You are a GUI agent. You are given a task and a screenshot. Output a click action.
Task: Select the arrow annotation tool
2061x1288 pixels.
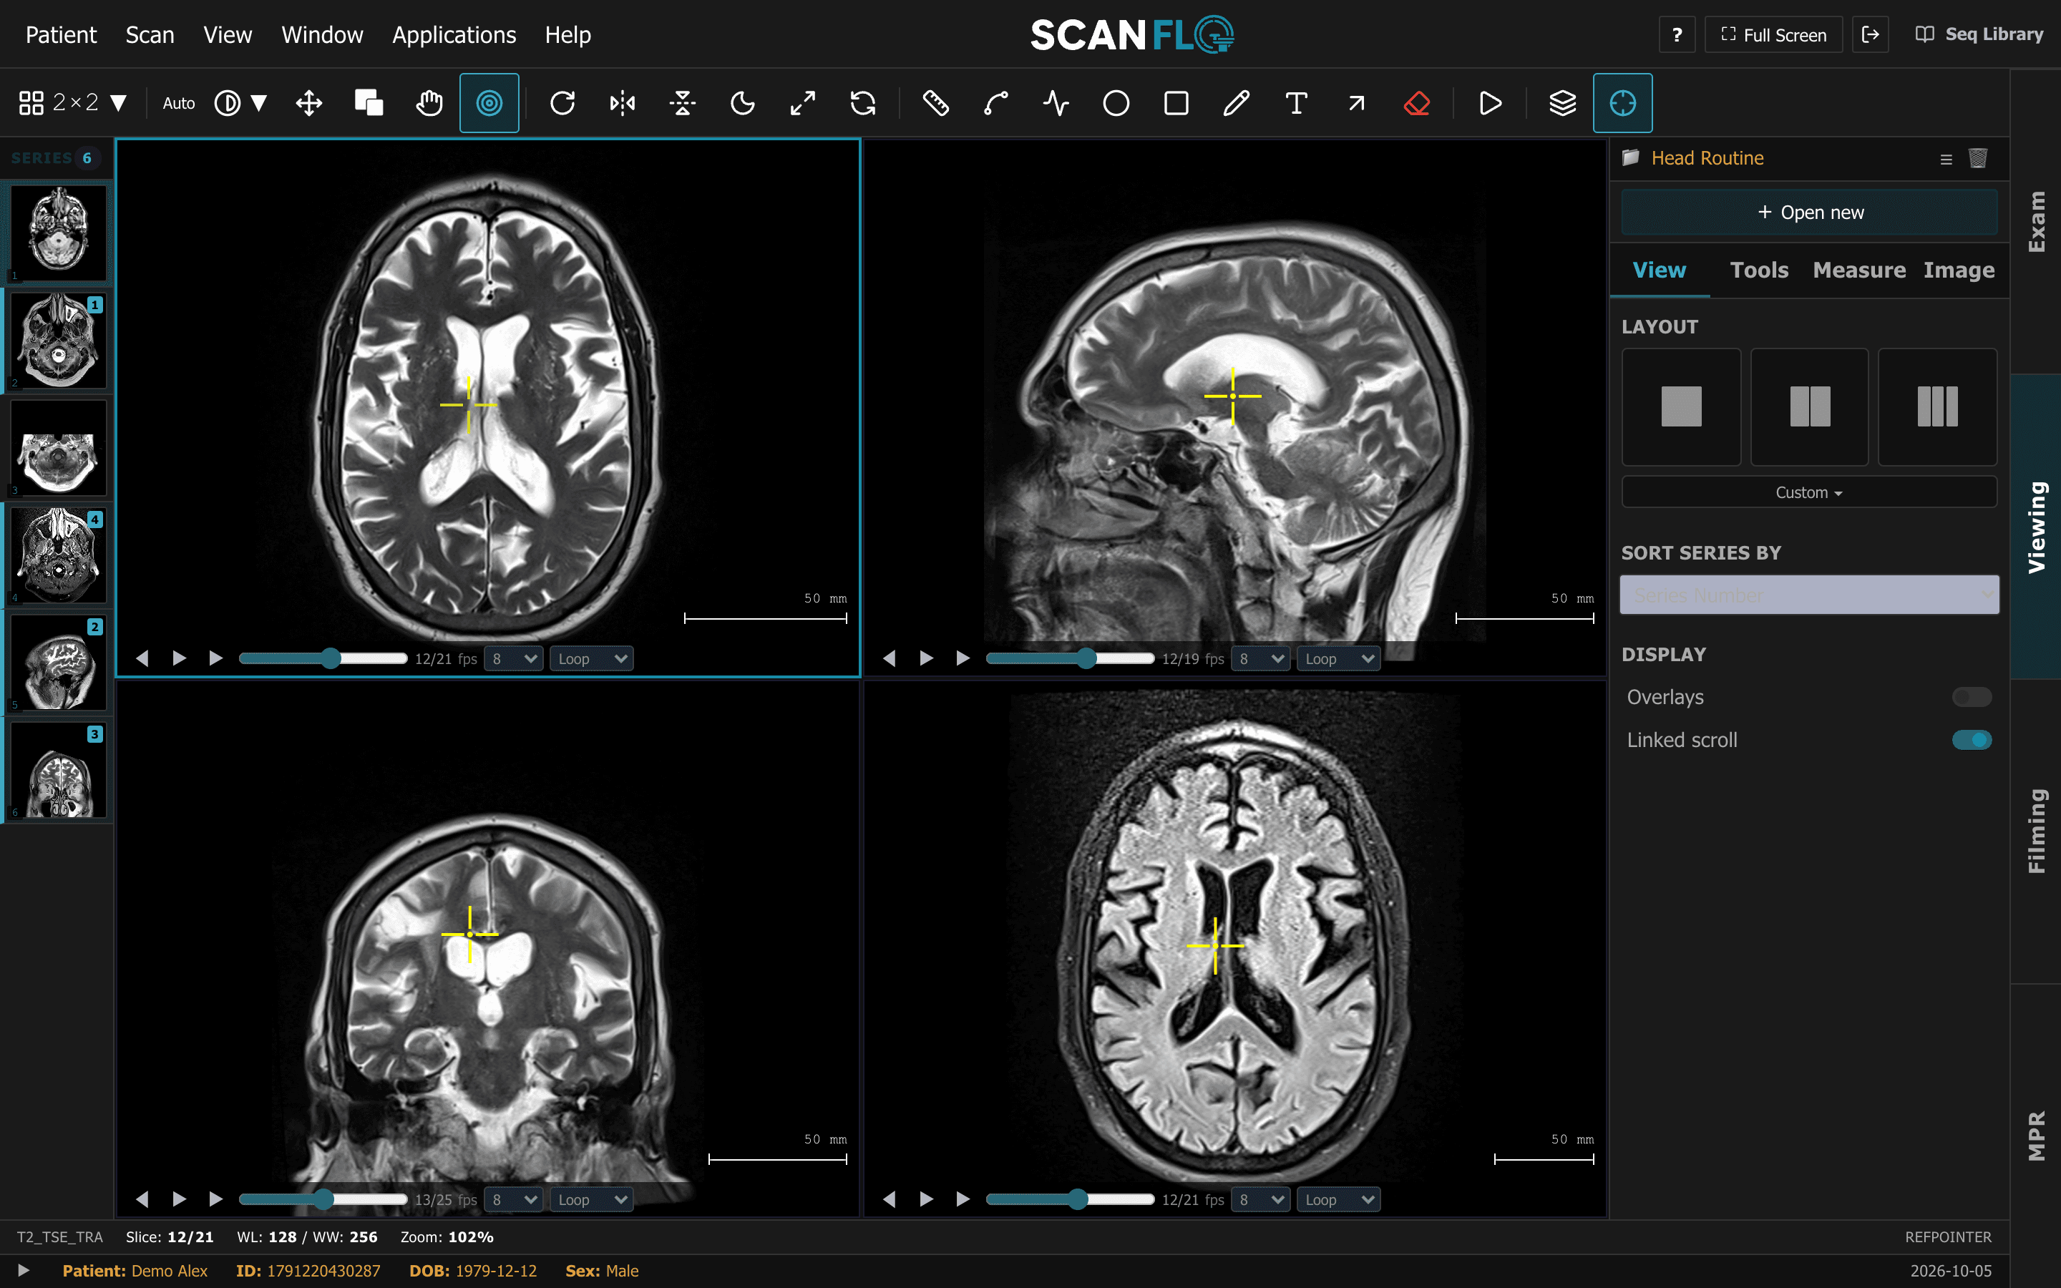1357,103
